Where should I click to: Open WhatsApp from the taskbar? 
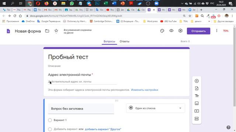tap(72, 3)
